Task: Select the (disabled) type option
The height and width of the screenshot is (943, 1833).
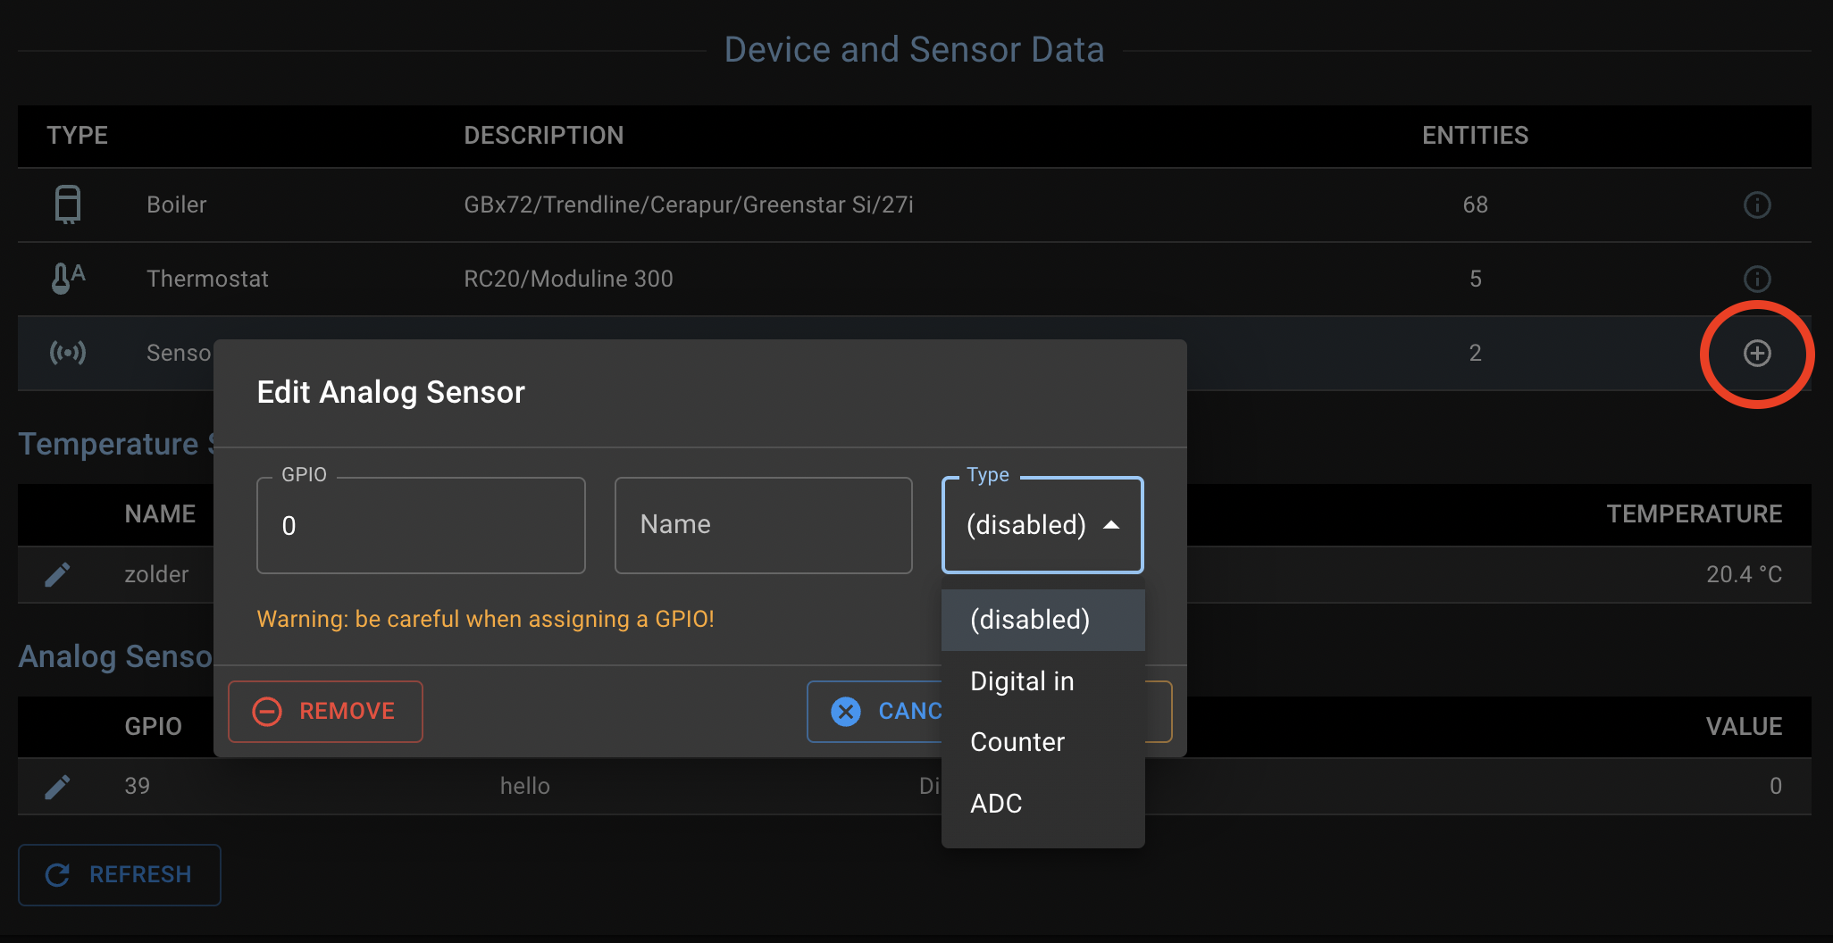Action: (x=1030, y=620)
